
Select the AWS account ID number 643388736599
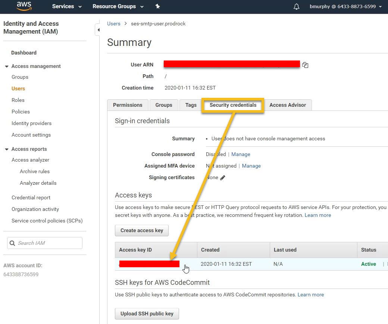point(21,274)
